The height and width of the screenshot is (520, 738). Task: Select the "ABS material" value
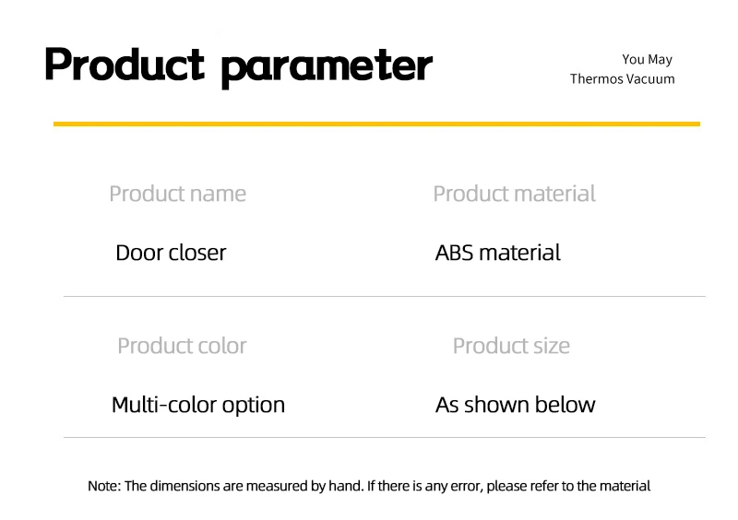click(497, 253)
